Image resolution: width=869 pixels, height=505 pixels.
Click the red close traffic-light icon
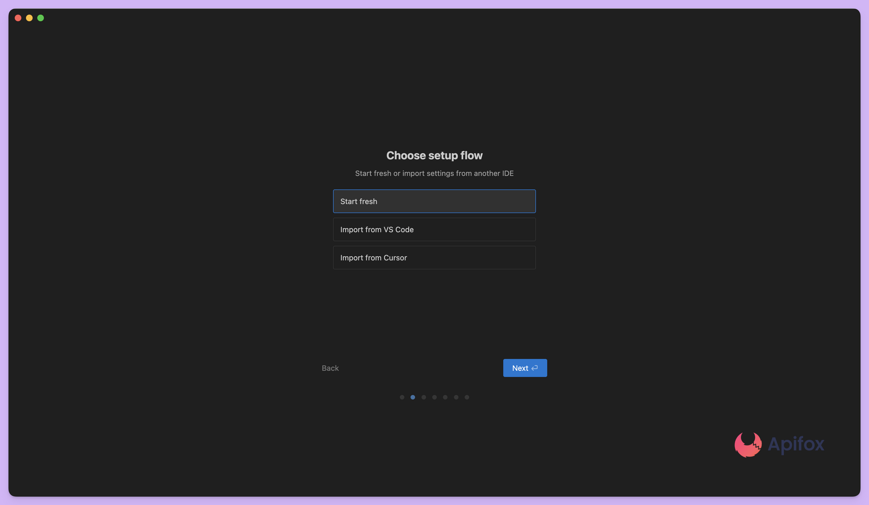pos(18,18)
